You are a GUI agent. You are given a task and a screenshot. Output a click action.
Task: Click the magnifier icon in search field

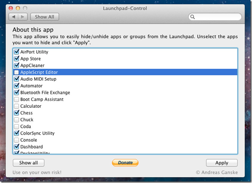[x=192, y=17]
